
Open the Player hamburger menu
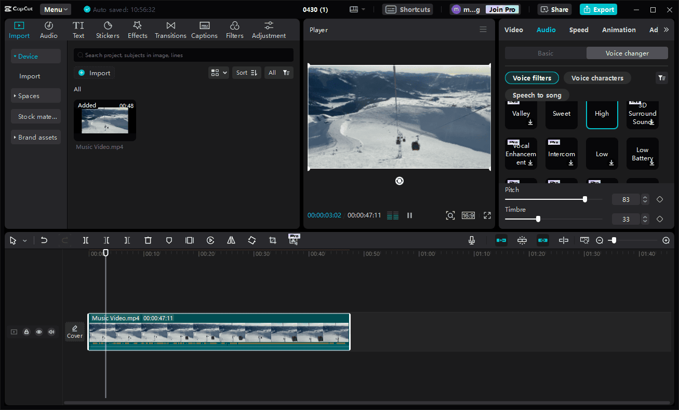483,30
